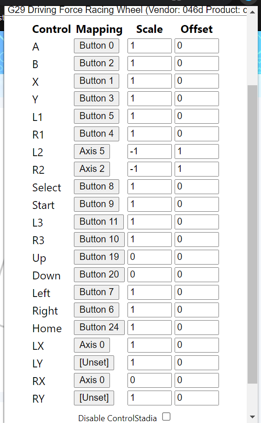
Task: Click the vertical scrollbar thumb
Action: [252, 234]
